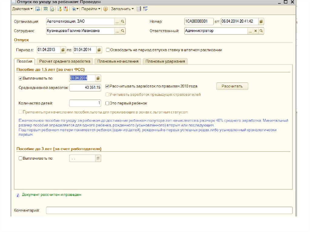310x232 pixels.
Task: Open calendar picker for document date
Action: (x=261, y=21)
